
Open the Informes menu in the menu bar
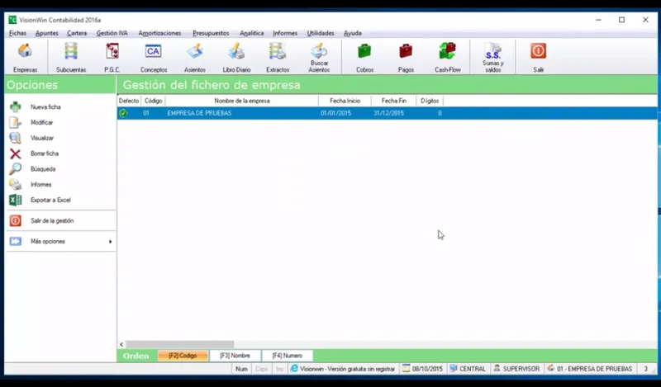coord(285,33)
